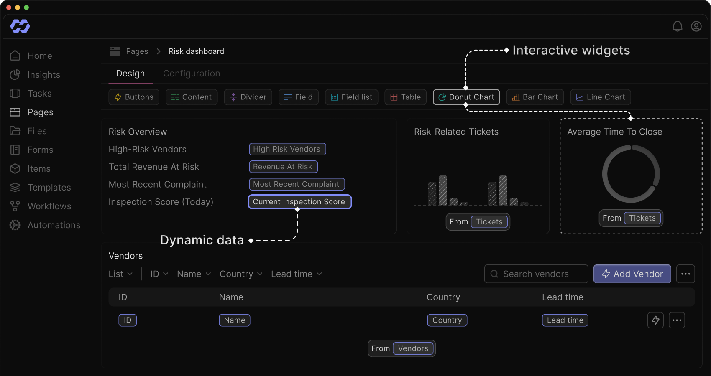Click the Add Vendor button
This screenshot has height=376, width=711.
(632, 274)
